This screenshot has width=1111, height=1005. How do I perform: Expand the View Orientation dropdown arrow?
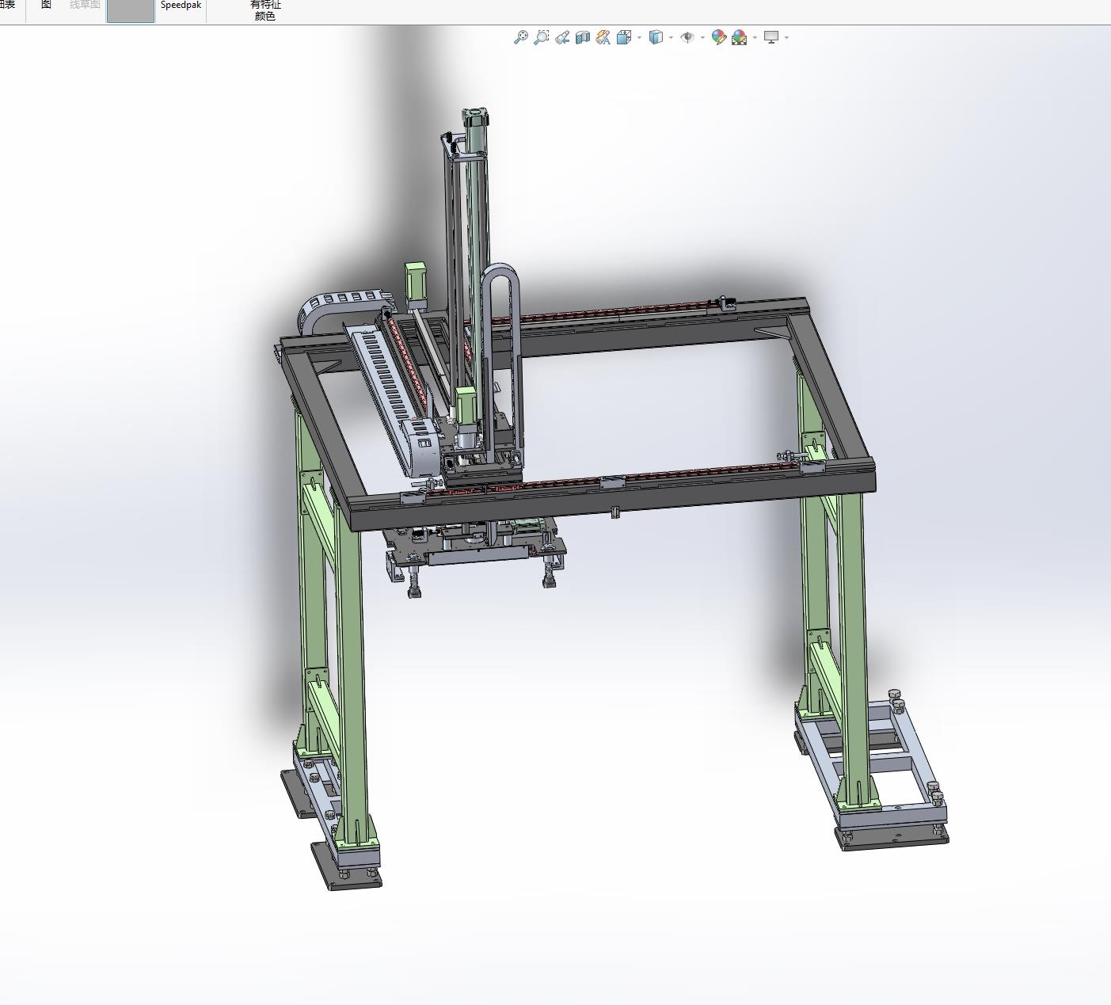point(639,37)
